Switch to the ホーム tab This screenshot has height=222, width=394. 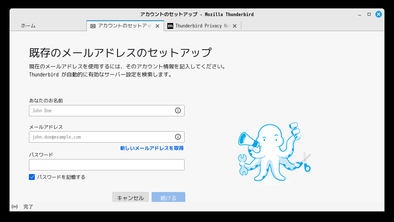(x=28, y=26)
